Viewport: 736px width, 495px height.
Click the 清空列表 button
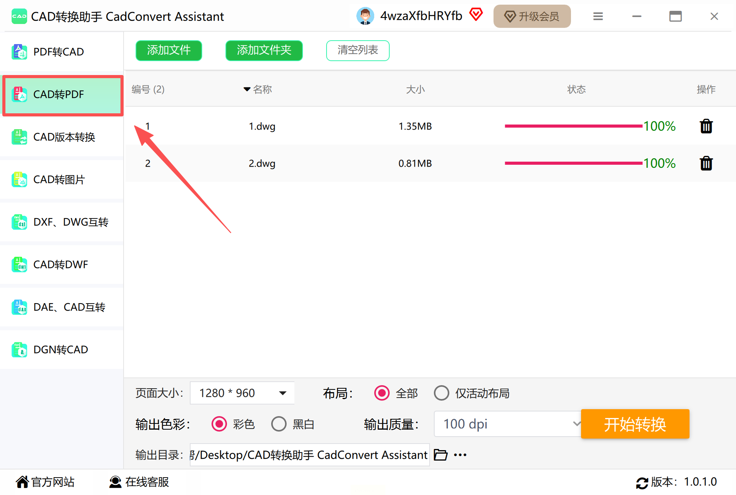(x=358, y=50)
